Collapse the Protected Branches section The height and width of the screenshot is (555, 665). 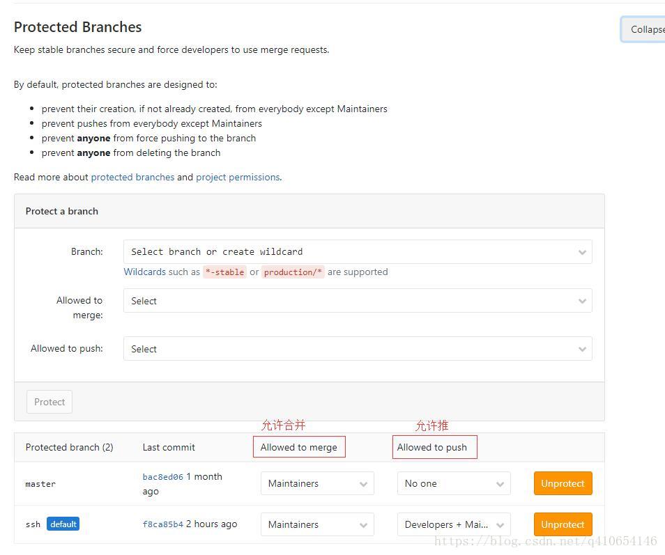[x=645, y=29]
